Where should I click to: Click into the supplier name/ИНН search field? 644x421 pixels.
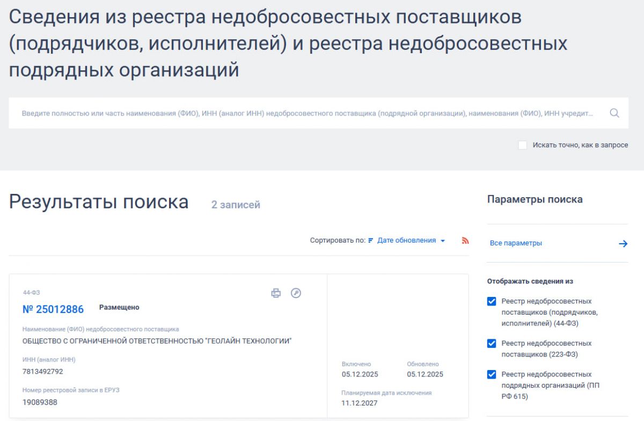coord(306,113)
